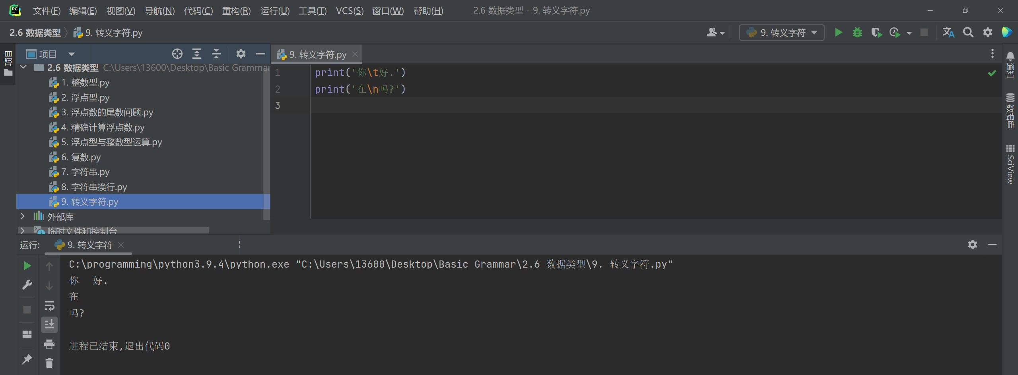Select opened file target icon in project panel
Screen dimensions: 1018x375
(177, 54)
